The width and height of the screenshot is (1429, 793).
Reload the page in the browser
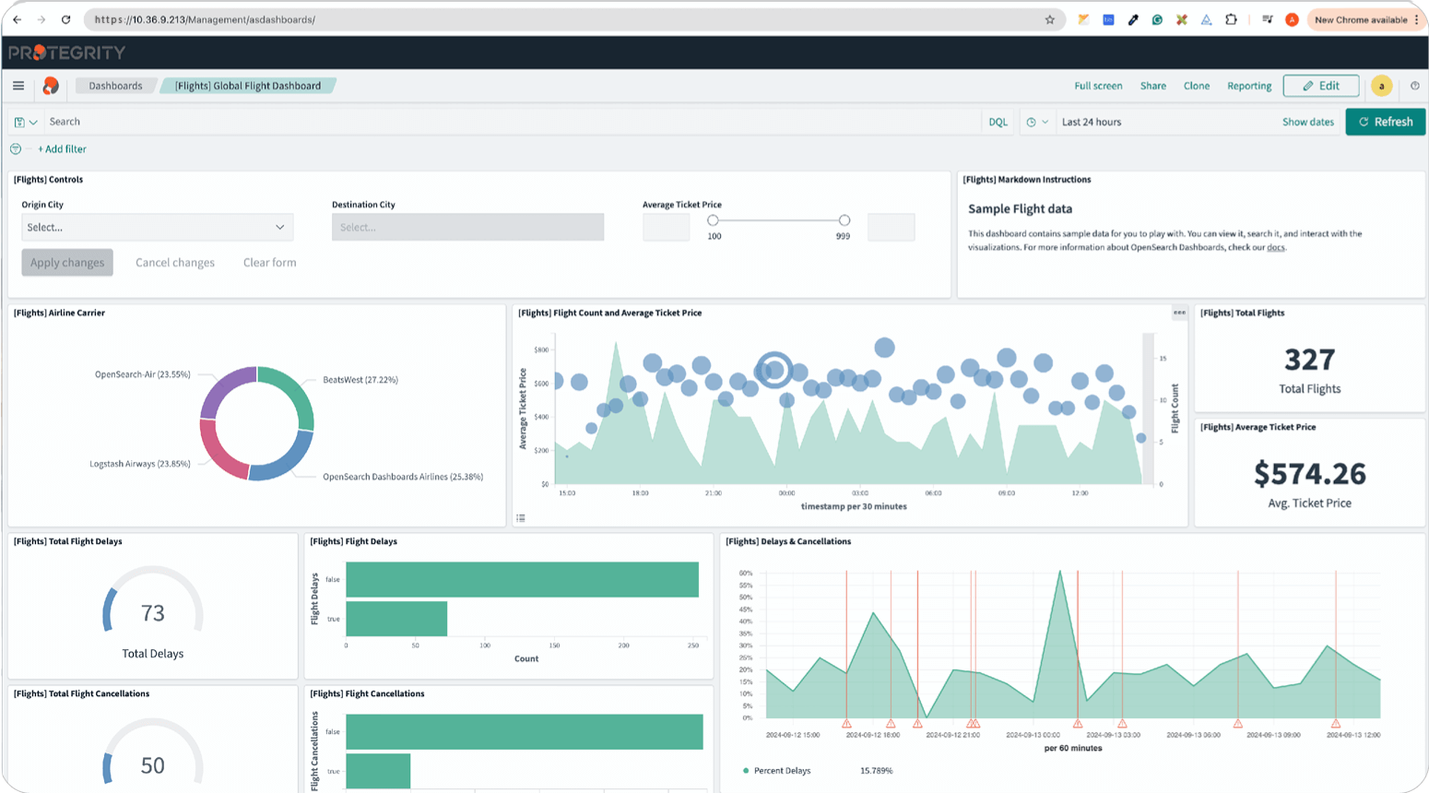(65, 19)
